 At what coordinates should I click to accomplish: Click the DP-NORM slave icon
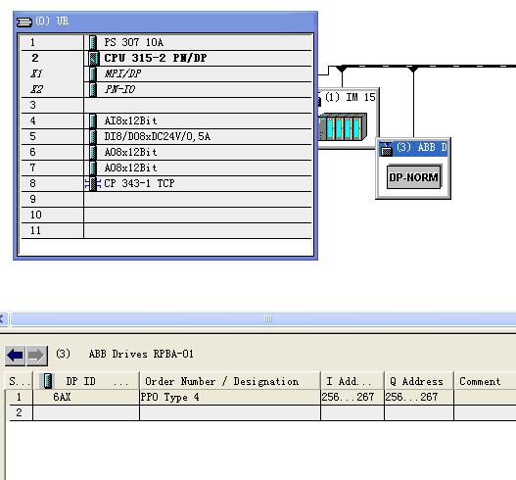[413, 177]
